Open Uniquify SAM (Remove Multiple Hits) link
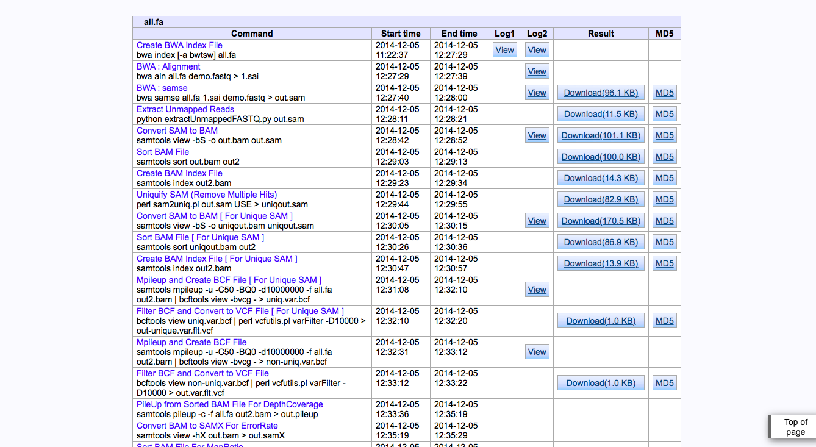The image size is (816, 447). (x=207, y=195)
